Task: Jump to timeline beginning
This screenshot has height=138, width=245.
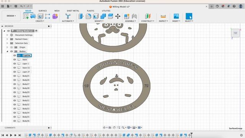Action: (x=3, y=135)
